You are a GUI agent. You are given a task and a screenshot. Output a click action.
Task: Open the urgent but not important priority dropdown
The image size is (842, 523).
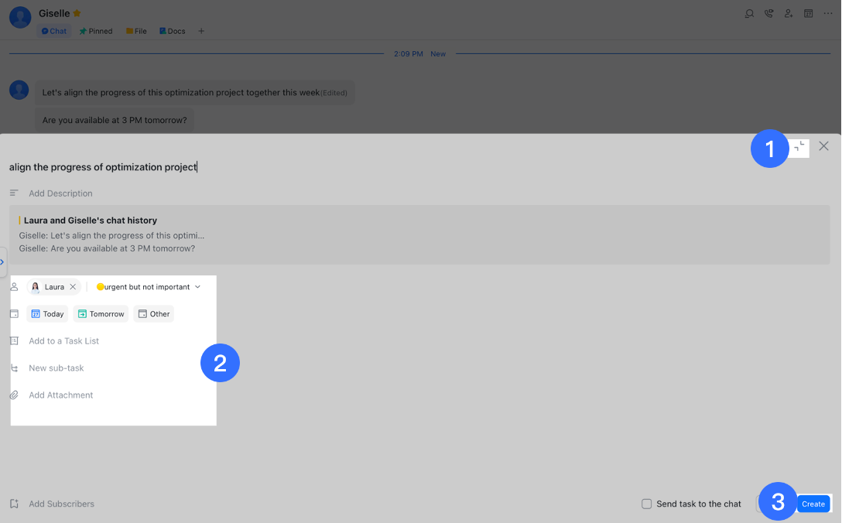click(x=148, y=286)
